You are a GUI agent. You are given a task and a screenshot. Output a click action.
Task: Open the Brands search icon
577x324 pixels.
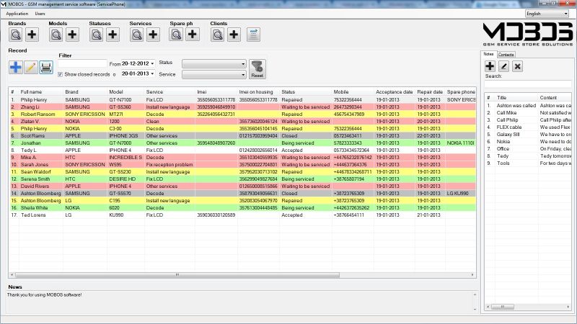[16, 35]
